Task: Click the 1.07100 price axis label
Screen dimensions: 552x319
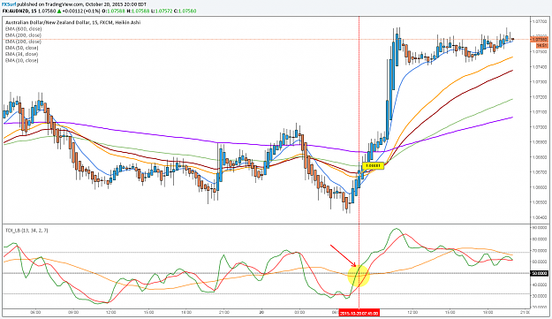Action: (541, 112)
